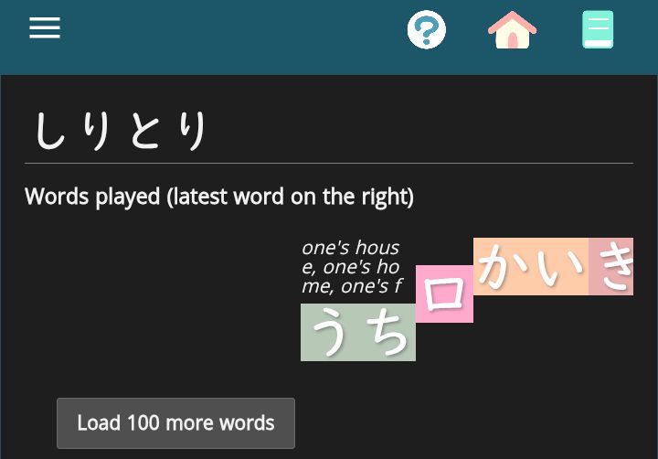Click the か character in orange tile

coord(504,266)
